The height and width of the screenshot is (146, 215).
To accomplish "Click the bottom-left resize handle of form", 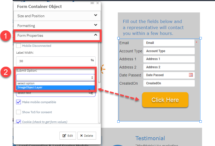I will click(x=119, y=121).
